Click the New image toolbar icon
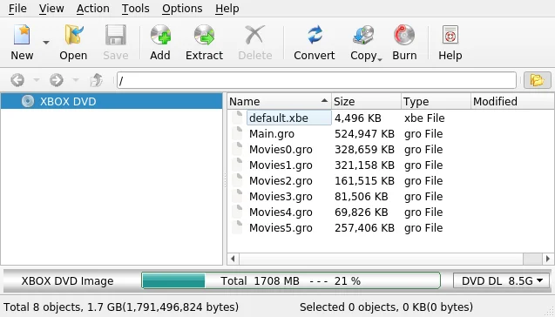Image resolution: width=555 pixels, height=317 pixels. [x=22, y=35]
